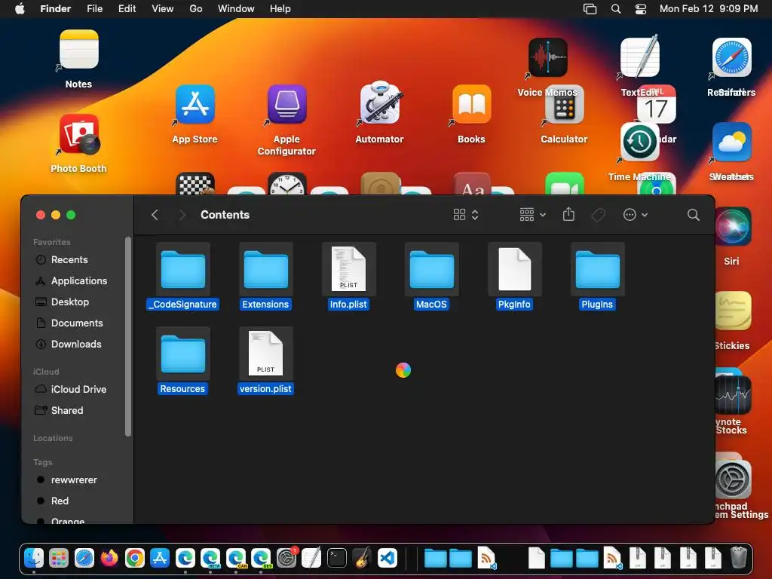Open Recents in Finder sidebar
This screenshot has width=772, height=579.
click(69, 259)
